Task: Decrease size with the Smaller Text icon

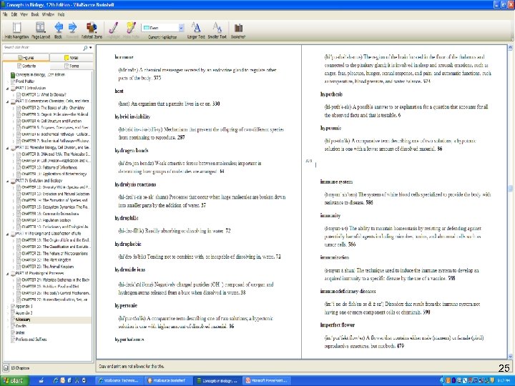Action: point(217,28)
